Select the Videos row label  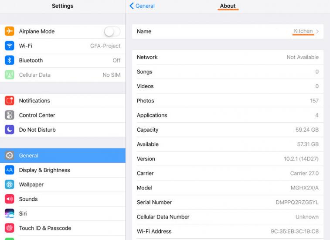pyautogui.click(x=145, y=86)
